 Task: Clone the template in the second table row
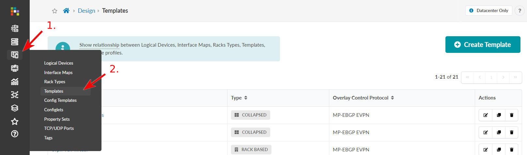point(499,132)
